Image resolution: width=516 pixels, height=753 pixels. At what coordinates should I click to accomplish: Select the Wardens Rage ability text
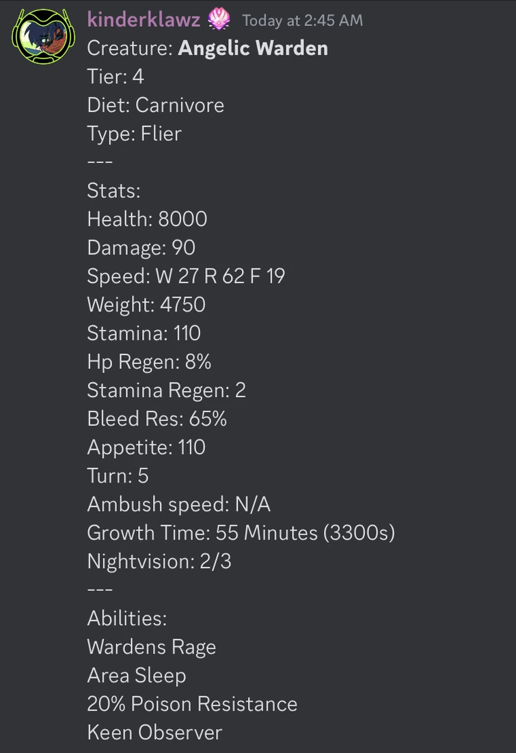pyautogui.click(x=151, y=647)
